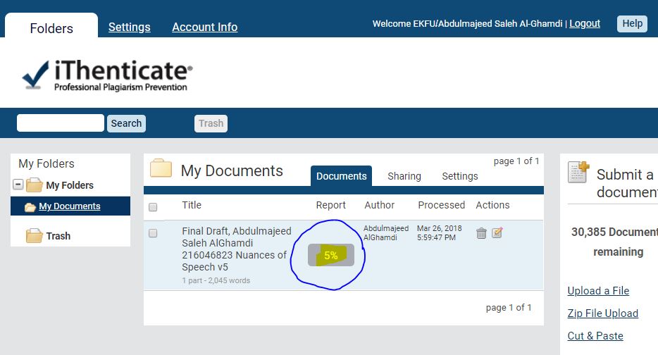
Task: Click the My Folders root folder icon
Action: pos(34,185)
